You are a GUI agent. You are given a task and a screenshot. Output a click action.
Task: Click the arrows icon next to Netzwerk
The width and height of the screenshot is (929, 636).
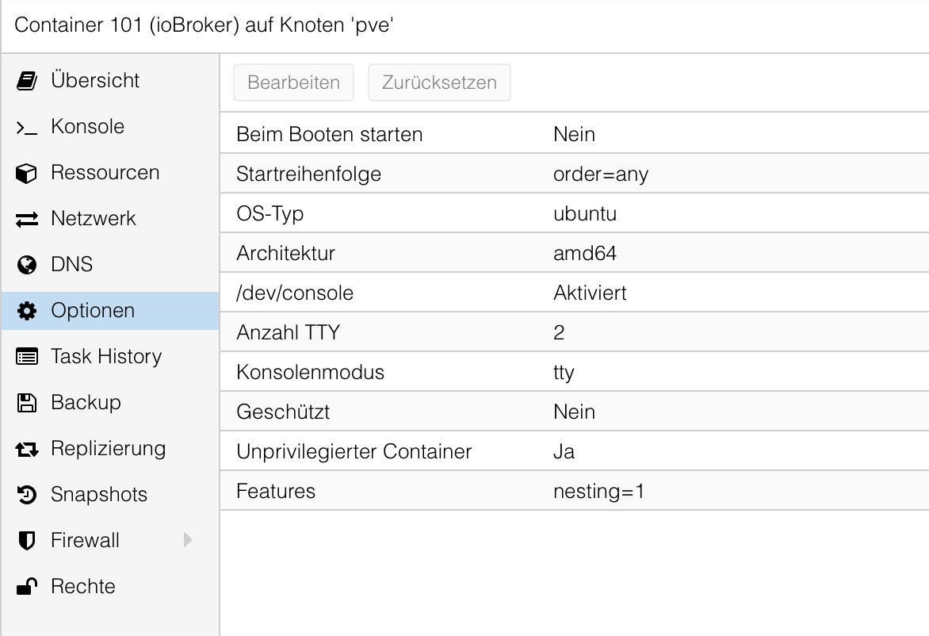pyautogui.click(x=27, y=219)
